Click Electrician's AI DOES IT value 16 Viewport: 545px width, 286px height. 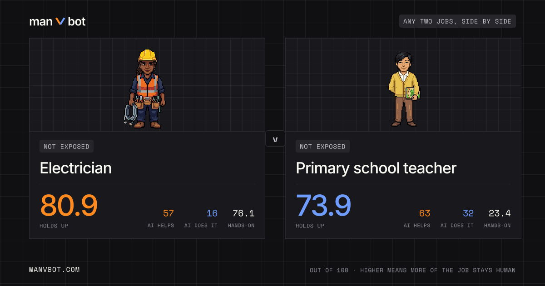click(212, 213)
